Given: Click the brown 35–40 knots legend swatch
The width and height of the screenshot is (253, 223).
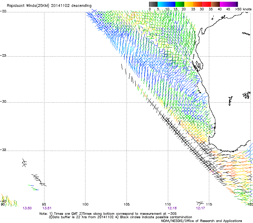Looking at the screenshot, I should click(x=215, y=4).
